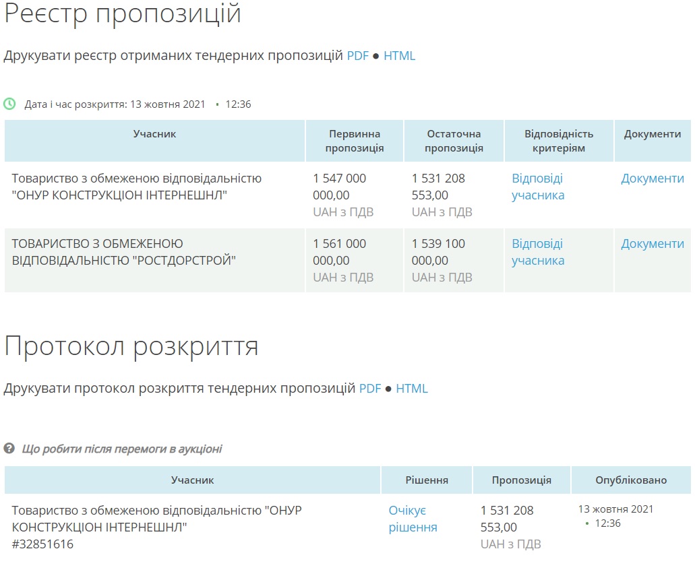Image resolution: width=695 pixels, height=580 pixels.
Task: Select final bid 1 531 208 553,00 in register table
Action: click(438, 187)
